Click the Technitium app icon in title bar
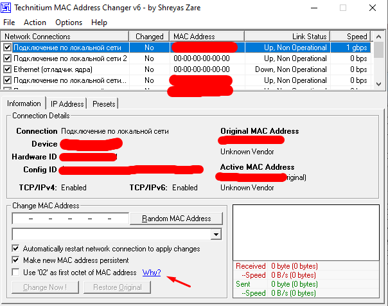This screenshot has width=388, height=306. click(x=6, y=8)
